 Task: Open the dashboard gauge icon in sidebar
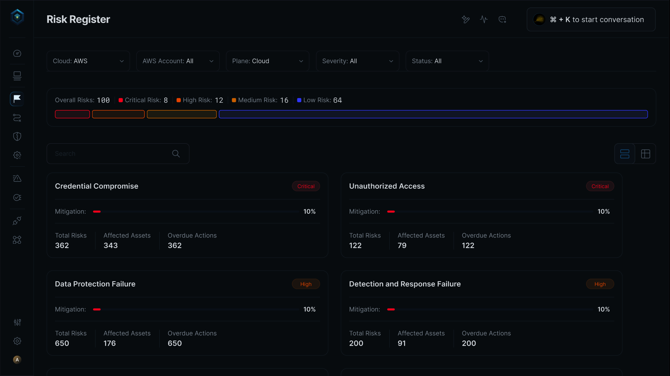click(x=17, y=53)
